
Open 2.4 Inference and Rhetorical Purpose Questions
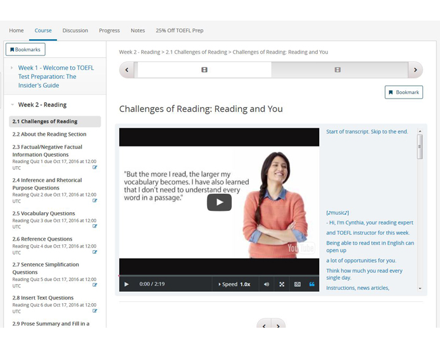[47, 184]
